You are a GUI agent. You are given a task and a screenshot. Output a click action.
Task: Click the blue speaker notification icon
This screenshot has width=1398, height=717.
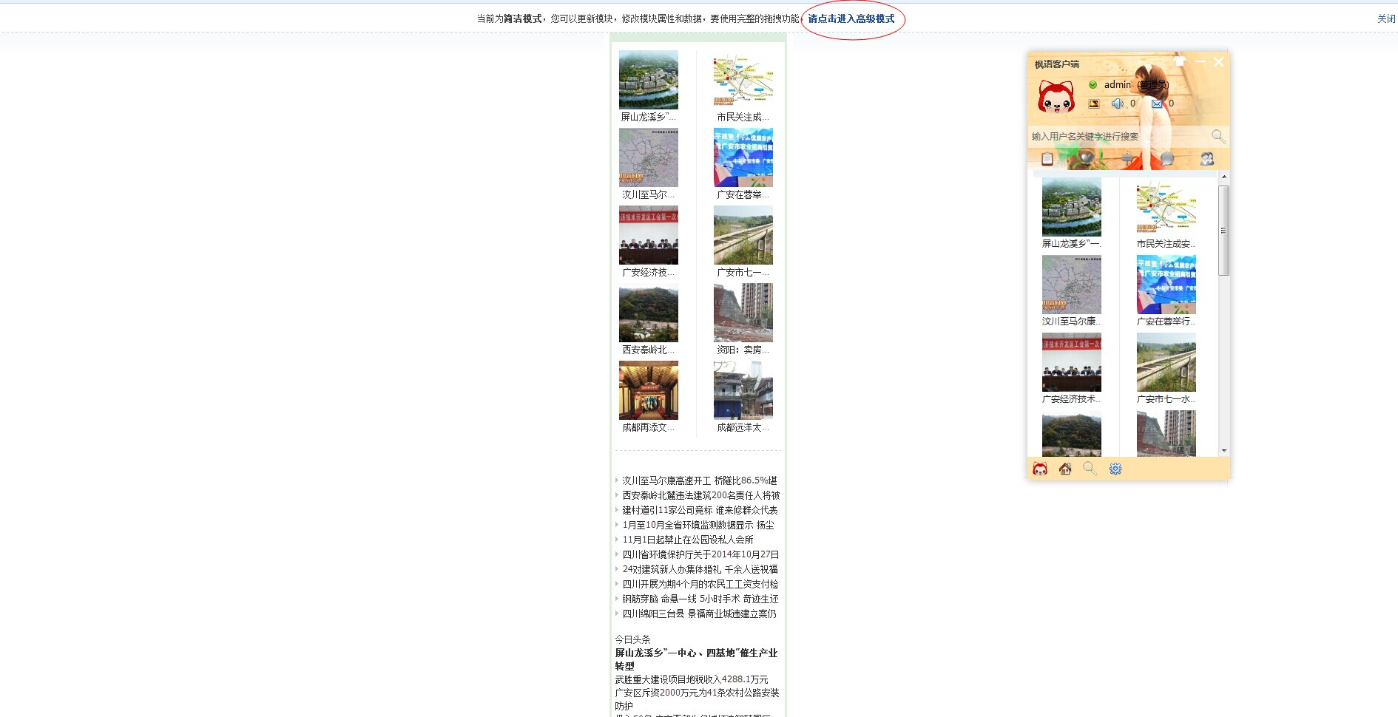pos(1117,103)
